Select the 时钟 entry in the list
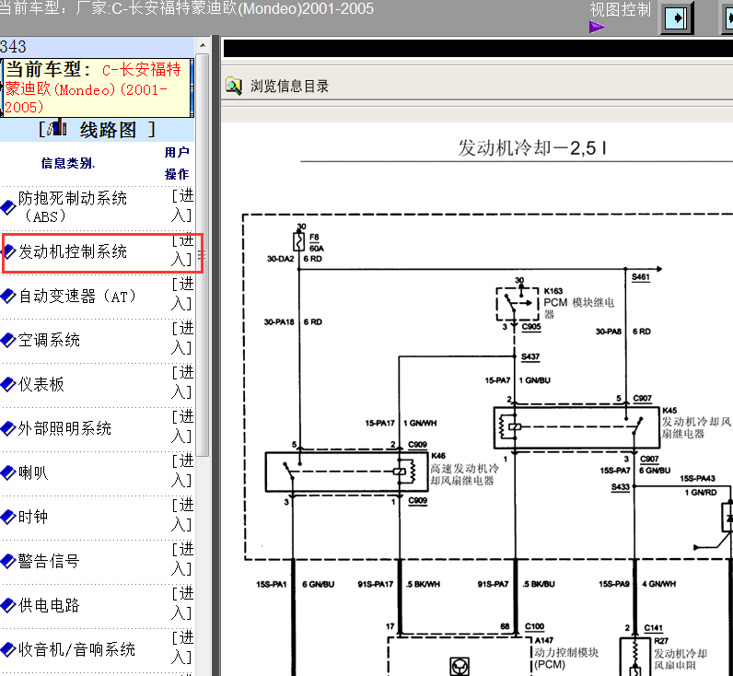This screenshot has height=676, width=733. [x=33, y=517]
